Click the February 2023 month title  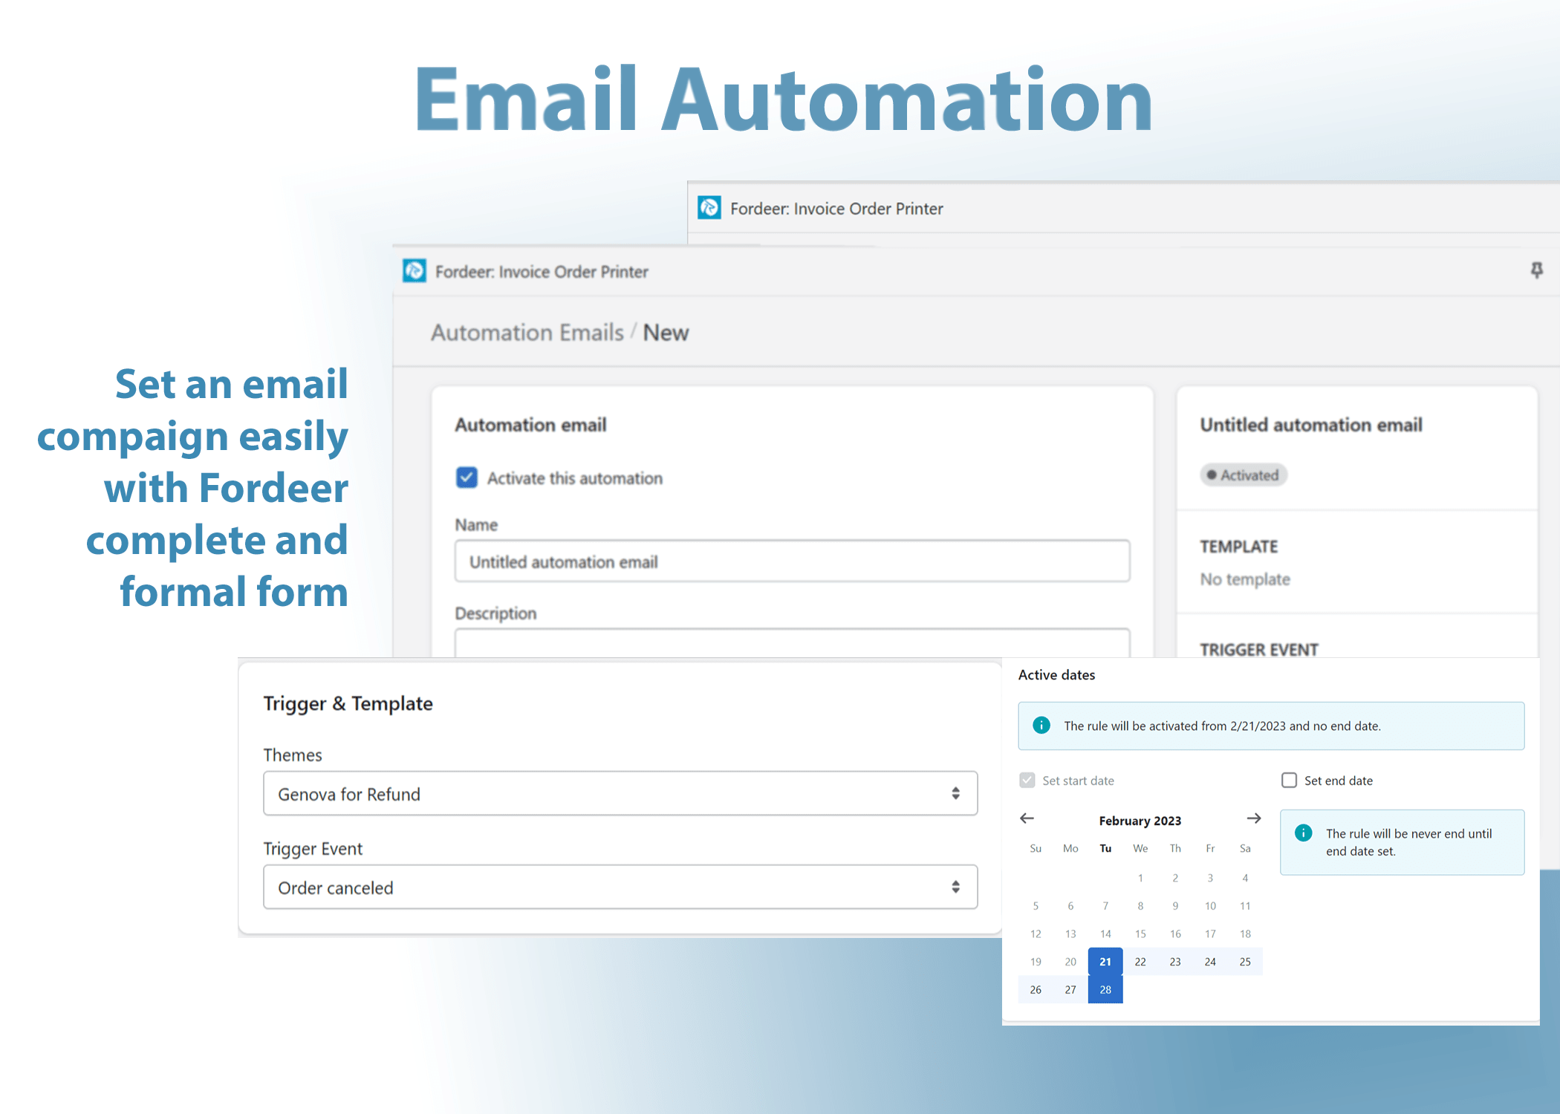1140,821
